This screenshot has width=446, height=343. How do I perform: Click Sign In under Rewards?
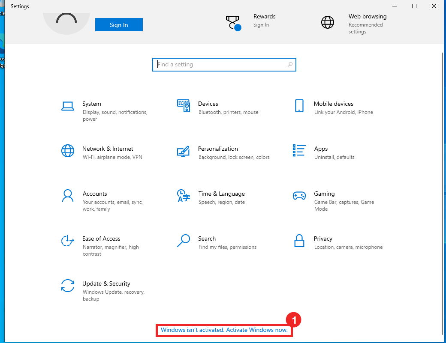[x=261, y=25]
